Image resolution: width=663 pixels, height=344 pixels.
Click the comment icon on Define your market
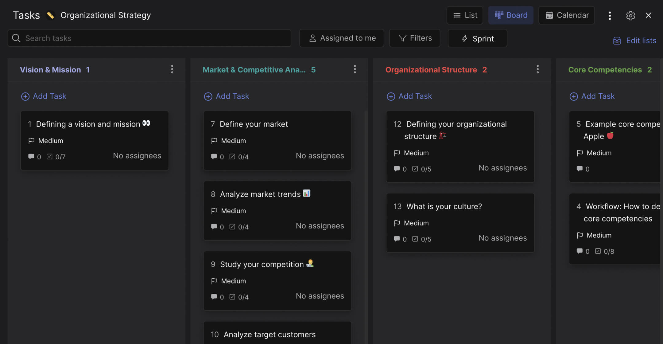coord(214,157)
